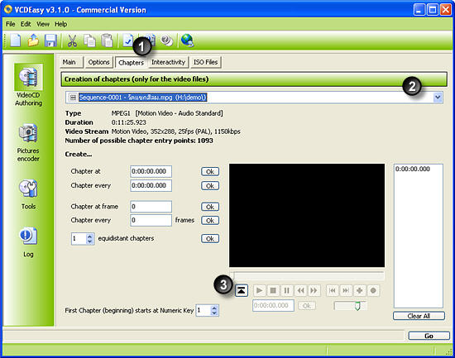
Task: Click the Play button under preview
Action: (260, 290)
